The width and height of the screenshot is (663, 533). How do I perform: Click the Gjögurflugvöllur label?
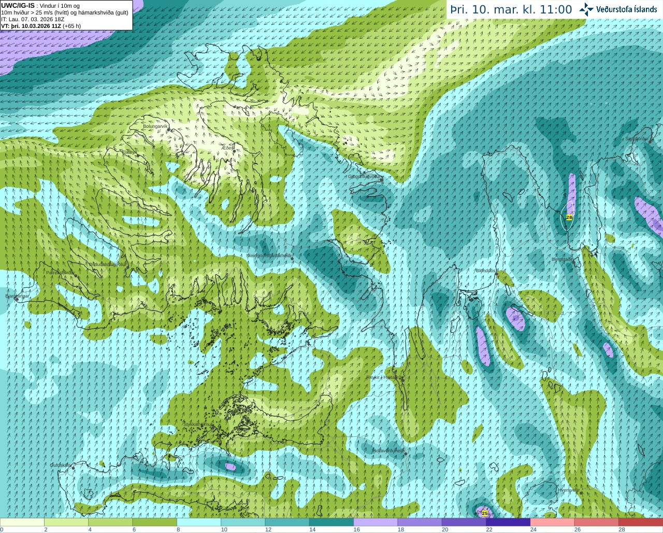point(364,176)
